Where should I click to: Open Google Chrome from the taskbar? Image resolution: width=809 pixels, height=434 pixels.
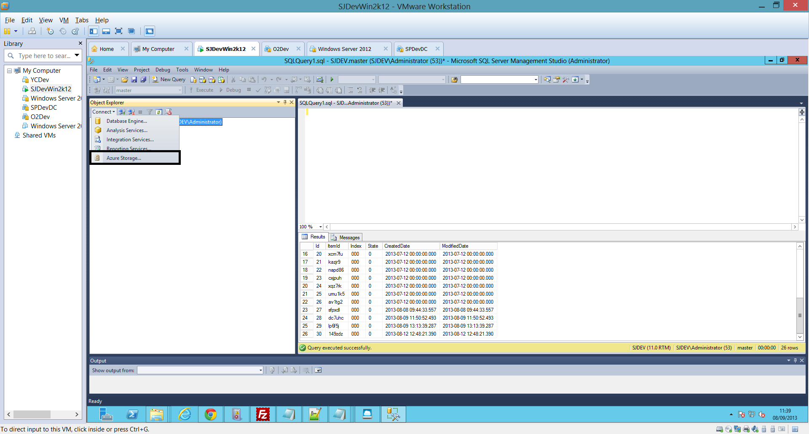(x=211, y=415)
